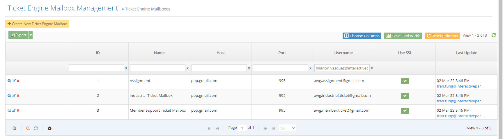Click into the Host filter input field
The image size is (503, 139).
tap(219, 68)
